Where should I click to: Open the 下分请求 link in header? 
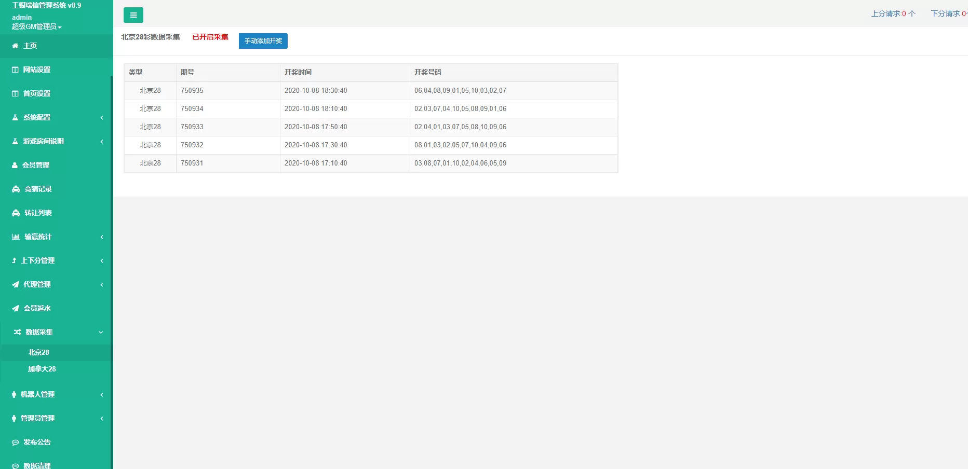pyautogui.click(x=948, y=14)
